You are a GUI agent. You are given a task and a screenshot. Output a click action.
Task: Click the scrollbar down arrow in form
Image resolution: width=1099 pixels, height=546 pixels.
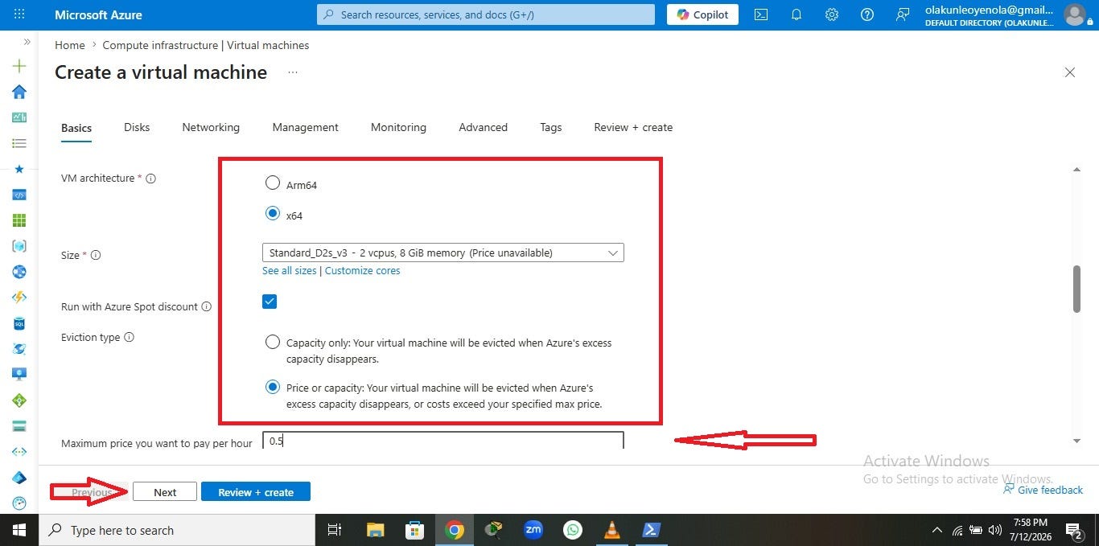tap(1076, 441)
